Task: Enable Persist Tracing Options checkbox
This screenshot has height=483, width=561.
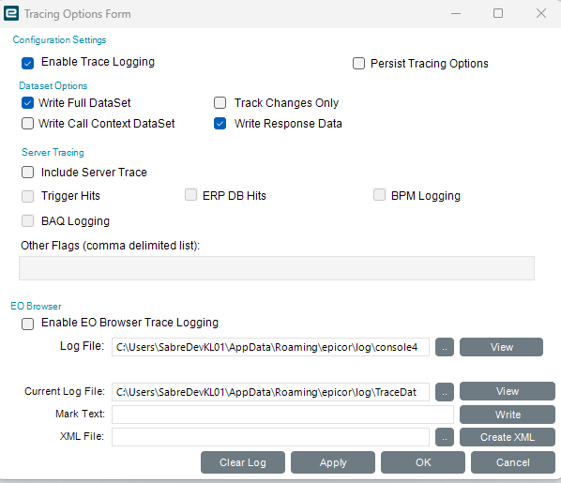Action: (x=358, y=64)
